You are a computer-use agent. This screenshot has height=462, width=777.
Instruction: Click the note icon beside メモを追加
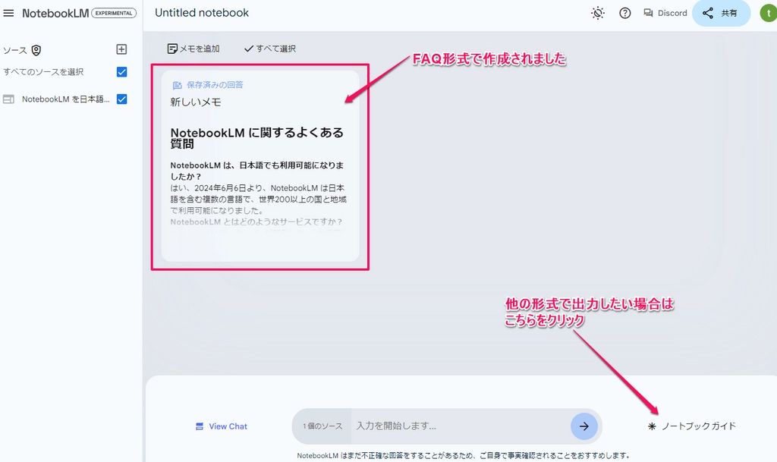click(172, 49)
